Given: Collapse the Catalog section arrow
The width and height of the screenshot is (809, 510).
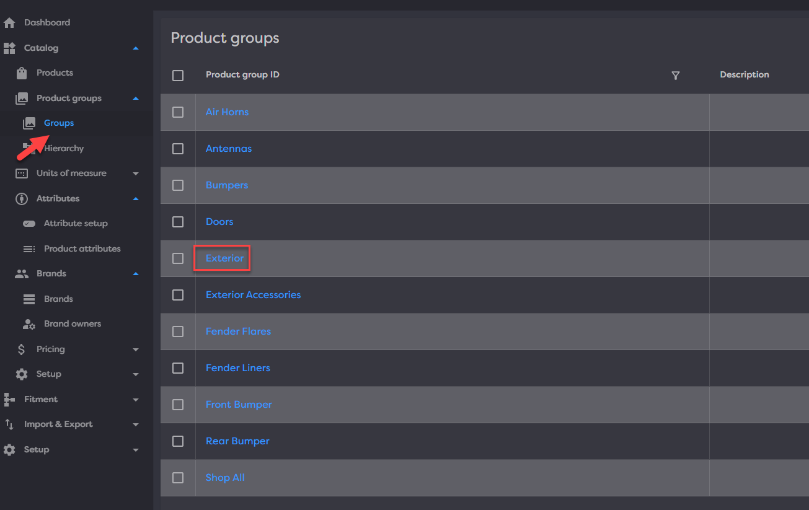Looking at the screenshot, I should pos(136,48).
